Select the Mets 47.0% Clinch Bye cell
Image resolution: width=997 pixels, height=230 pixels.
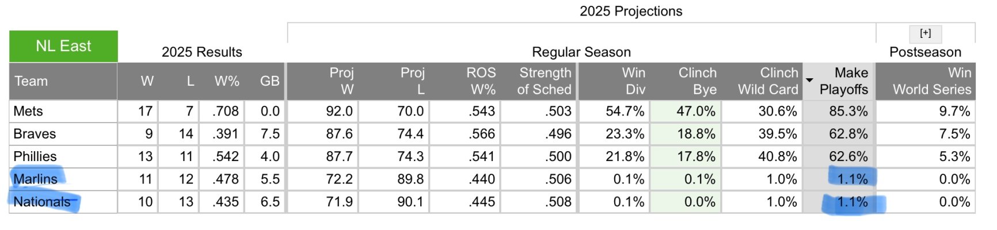point(686,111)
